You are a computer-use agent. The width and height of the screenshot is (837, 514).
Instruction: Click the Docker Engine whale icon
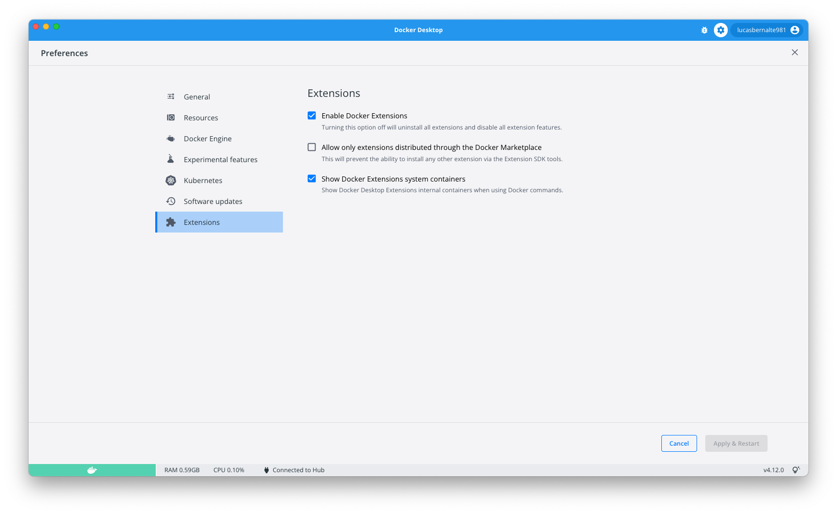click(x=171, y=138)
